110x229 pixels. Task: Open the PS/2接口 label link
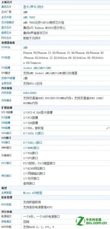tap(6, 163)
